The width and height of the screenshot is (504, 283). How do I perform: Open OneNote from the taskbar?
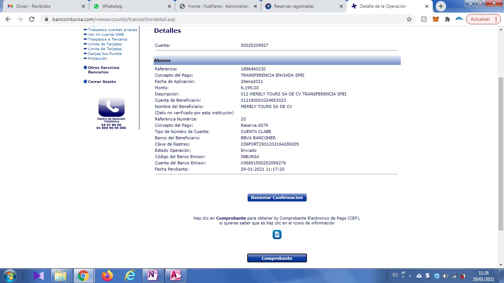coord(152,276)
